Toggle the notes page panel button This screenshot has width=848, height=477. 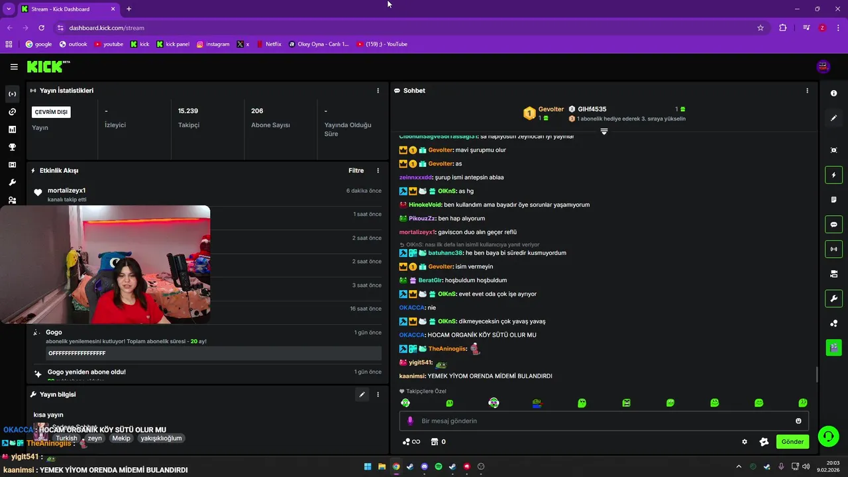pos(833,199)
